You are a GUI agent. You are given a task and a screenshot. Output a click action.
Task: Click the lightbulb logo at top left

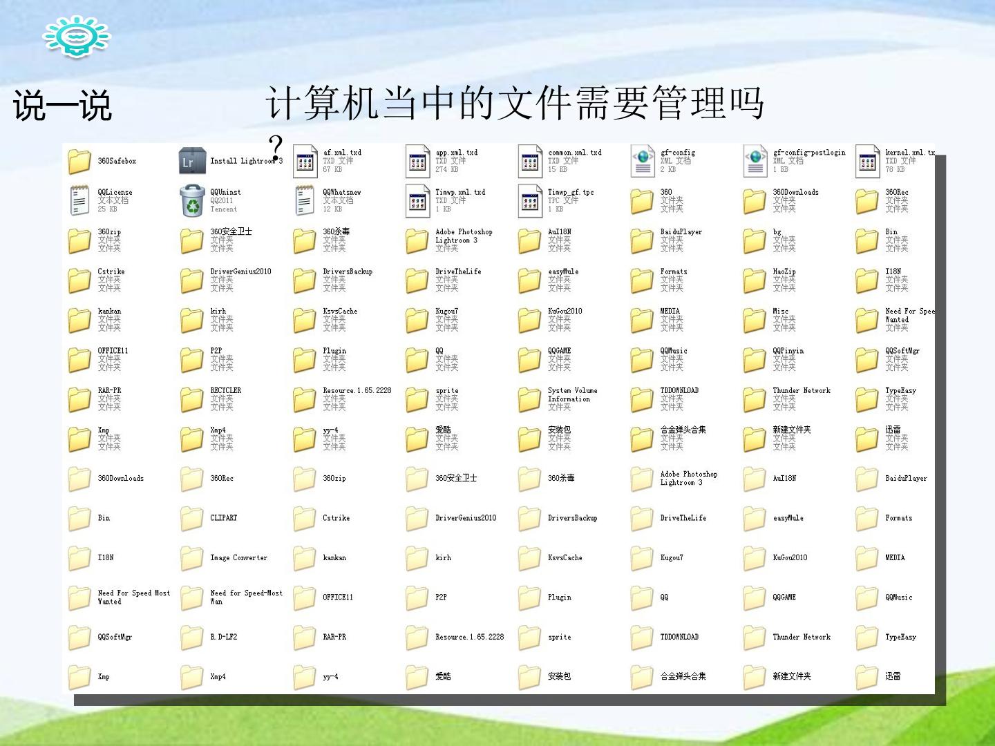77,37
